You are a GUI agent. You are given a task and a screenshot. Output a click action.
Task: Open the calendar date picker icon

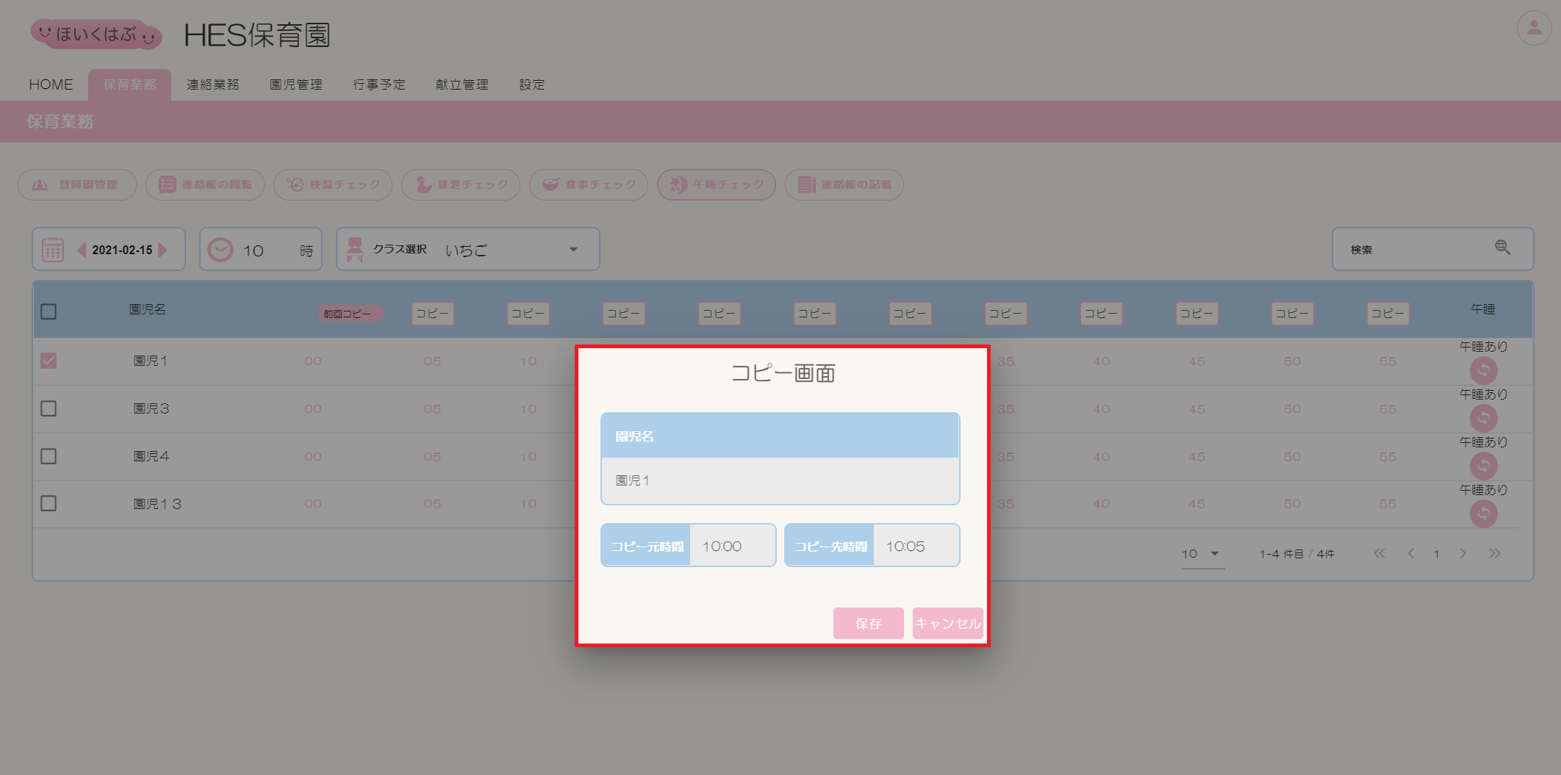point(53,250)
